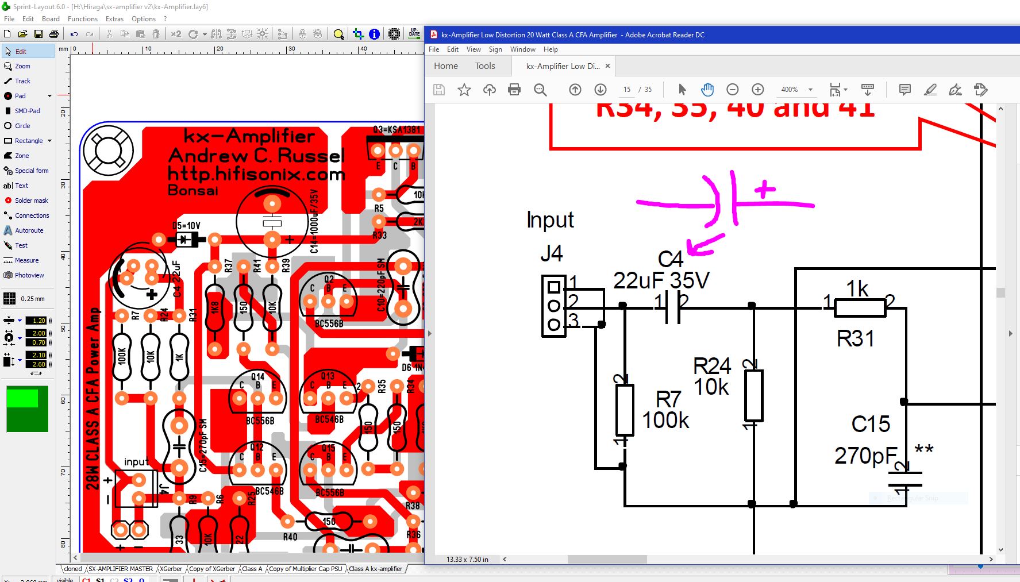
Task: Undo the last action in Sprint-Layout
Action: [x=74, y=34]
